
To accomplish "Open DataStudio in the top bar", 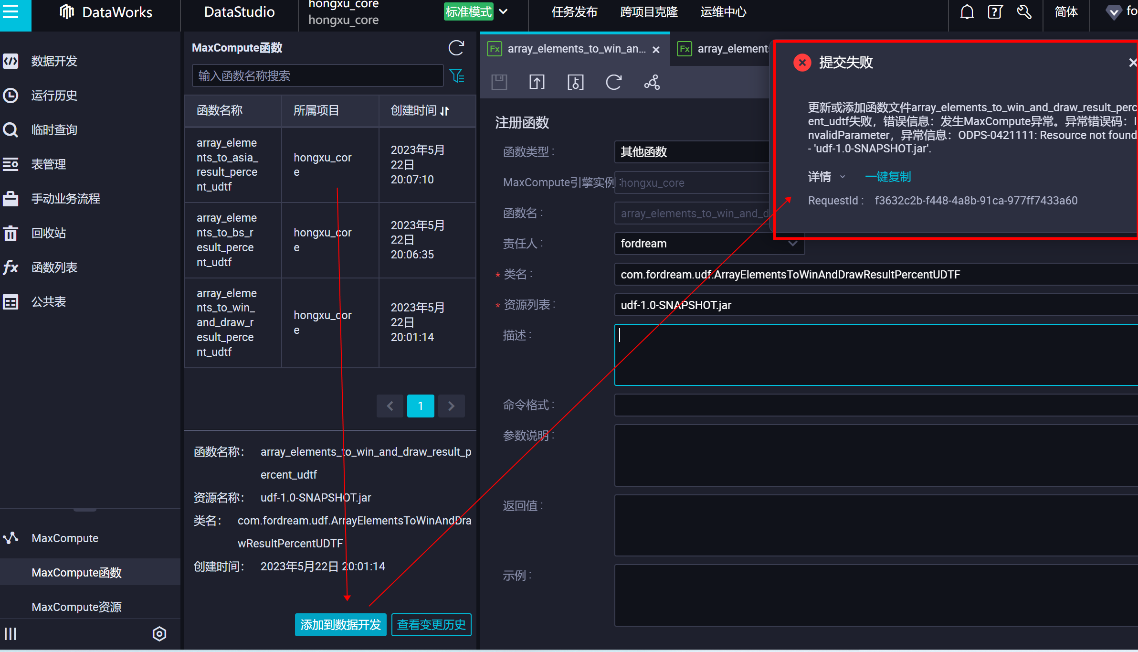I will click(239, 12).
